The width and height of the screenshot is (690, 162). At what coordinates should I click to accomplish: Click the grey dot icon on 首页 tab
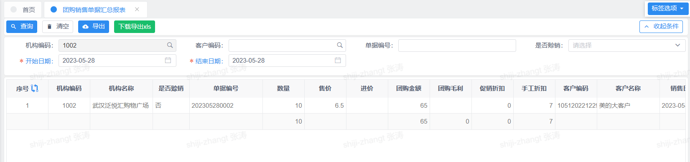14,9
